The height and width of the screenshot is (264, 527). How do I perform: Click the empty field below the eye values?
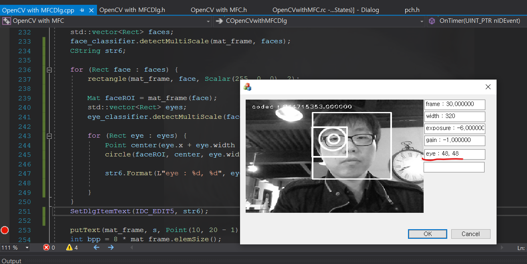click(x=454, y=167)
